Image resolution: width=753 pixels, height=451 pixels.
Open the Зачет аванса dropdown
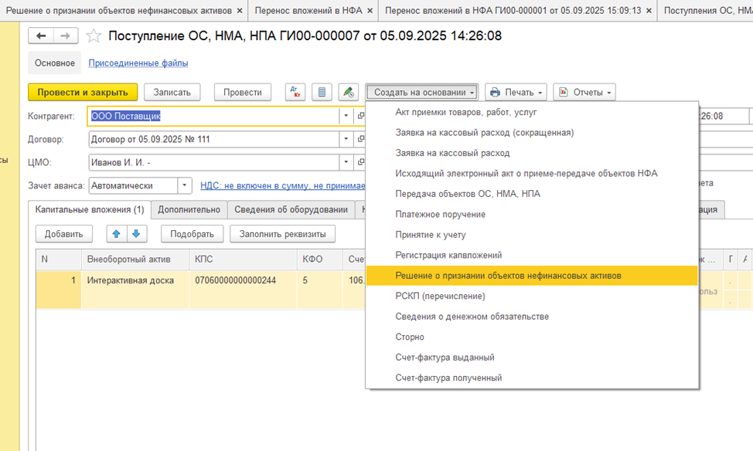[x=185, y=185]
